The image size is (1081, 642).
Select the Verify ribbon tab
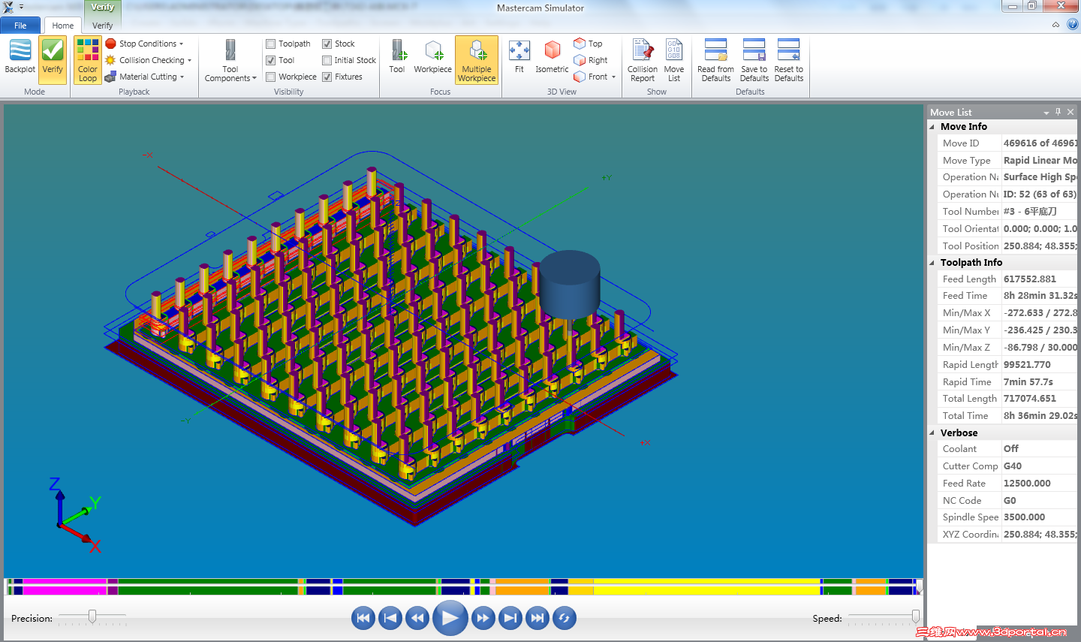click(x=103, y=26)
